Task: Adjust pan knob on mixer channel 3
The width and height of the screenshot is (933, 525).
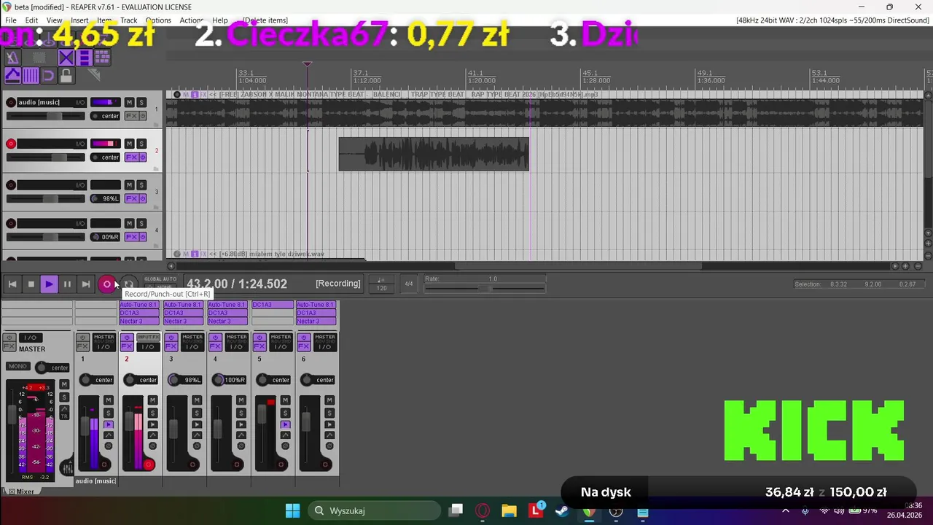Action: click(173, 380)
